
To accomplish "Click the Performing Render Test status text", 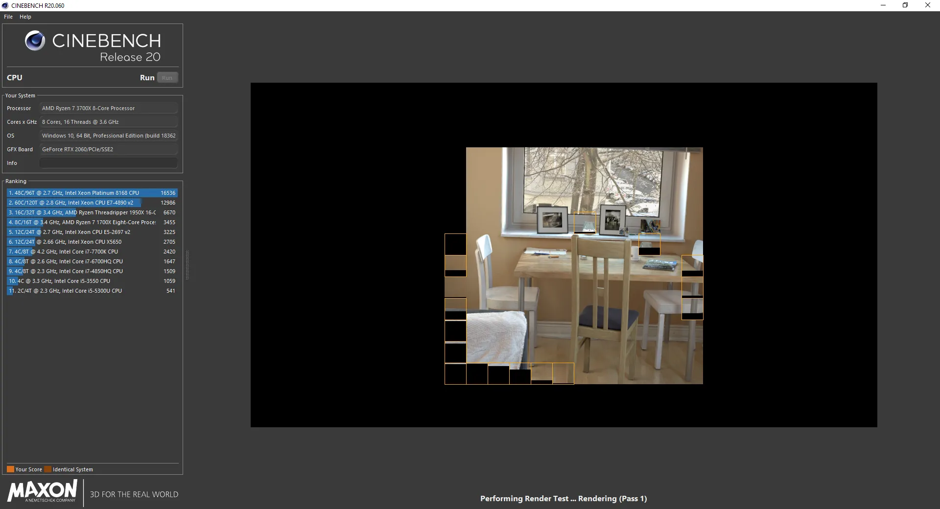I will [564, 498].
